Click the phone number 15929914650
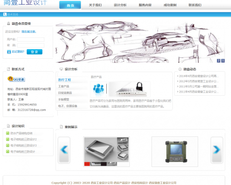The image size is (231, 185). point(27,105)
